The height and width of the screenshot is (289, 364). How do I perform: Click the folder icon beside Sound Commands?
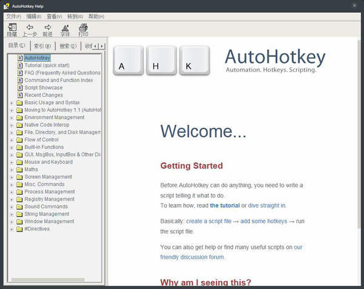19,207
